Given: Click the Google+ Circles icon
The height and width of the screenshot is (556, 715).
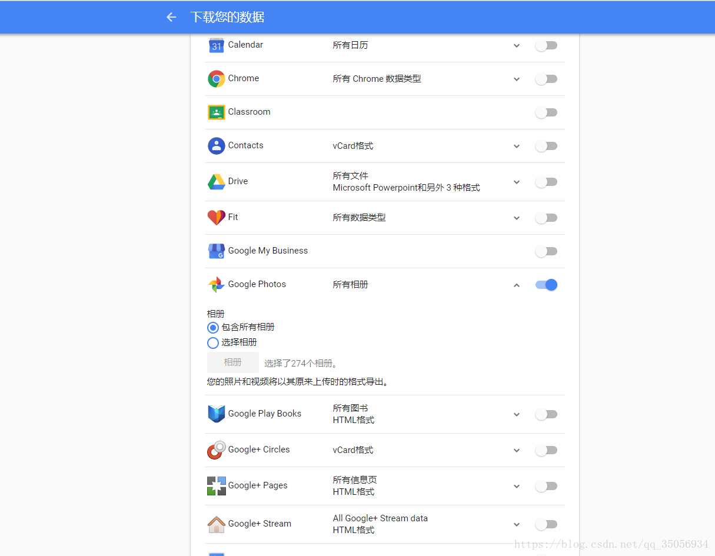Looking at the screenshot, I should [x=217, y=450].
